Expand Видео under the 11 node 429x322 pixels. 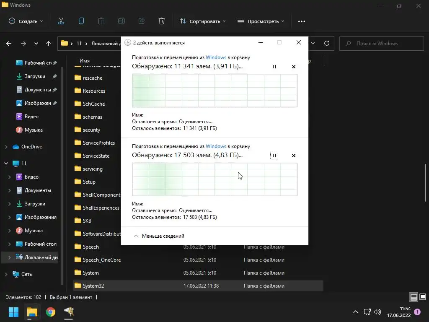10,177
